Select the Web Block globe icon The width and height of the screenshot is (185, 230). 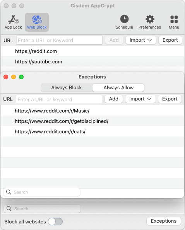tap(37, 20)
